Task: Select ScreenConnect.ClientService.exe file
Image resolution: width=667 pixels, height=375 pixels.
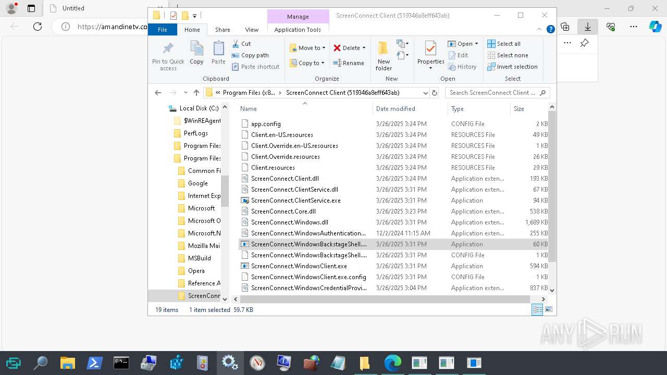Action: [295, 201]
